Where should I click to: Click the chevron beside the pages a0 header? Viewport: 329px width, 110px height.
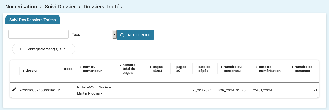[174, 67]
